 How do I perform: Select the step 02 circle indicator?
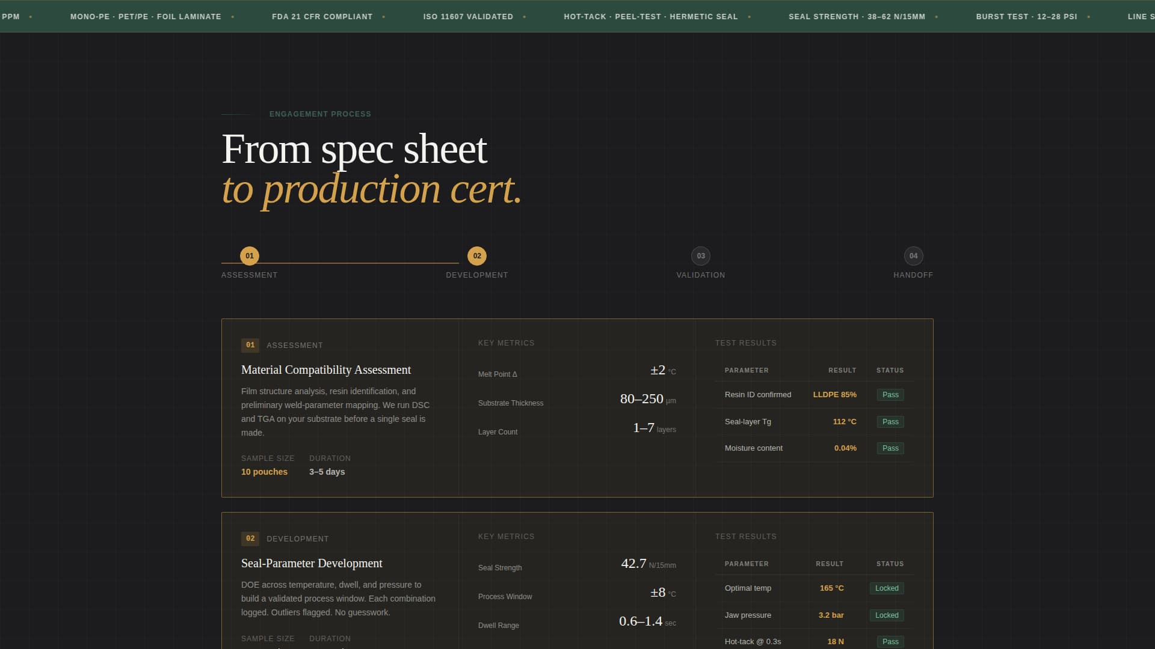pyautogui.click(x=477, y=255)
